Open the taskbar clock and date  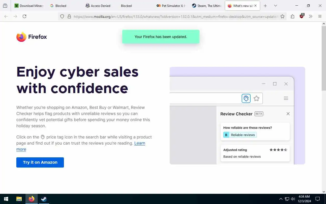(x=304, y=199)
